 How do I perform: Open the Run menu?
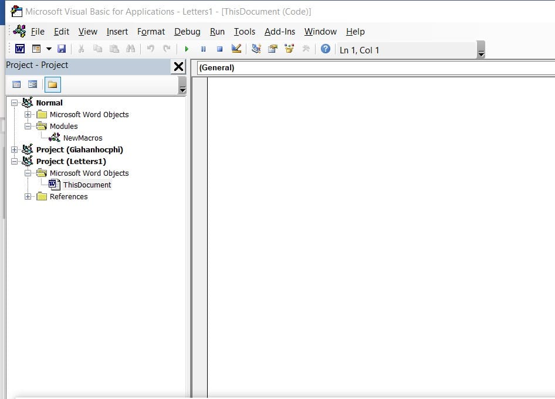point(217,32)
